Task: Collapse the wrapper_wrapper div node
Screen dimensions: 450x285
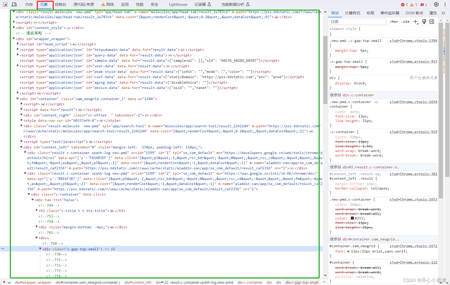Action: click(x=14, y=39)
